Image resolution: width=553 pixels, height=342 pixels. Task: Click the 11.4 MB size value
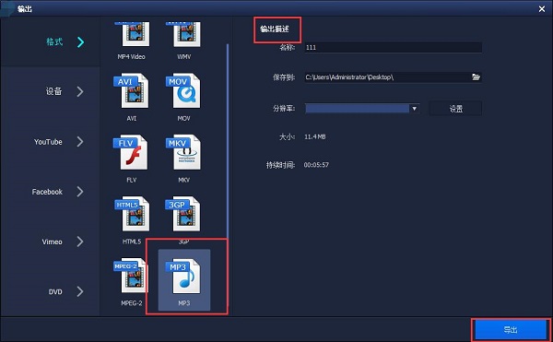(x=315, y=136)
